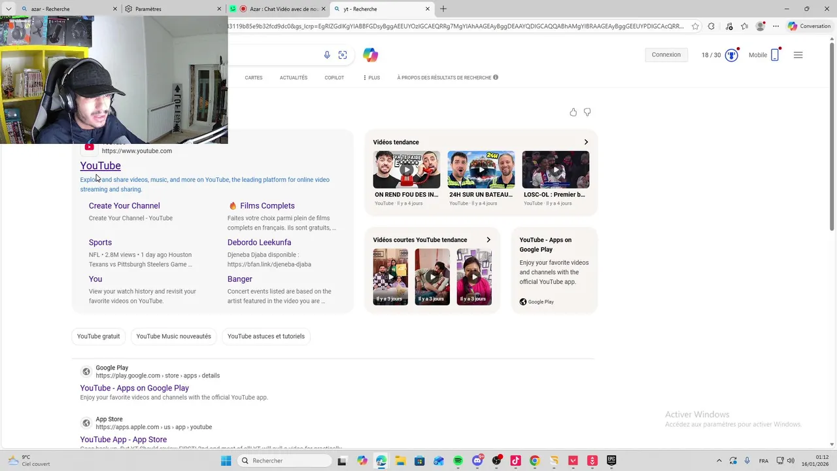837x471 pixels.
Task: Play the first short YouTube trending video
Action: point(390,277)
